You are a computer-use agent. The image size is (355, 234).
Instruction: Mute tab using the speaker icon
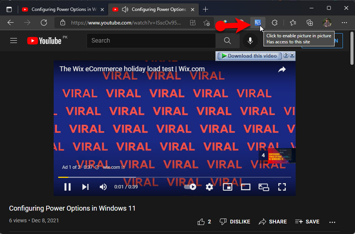click(125, 9)
